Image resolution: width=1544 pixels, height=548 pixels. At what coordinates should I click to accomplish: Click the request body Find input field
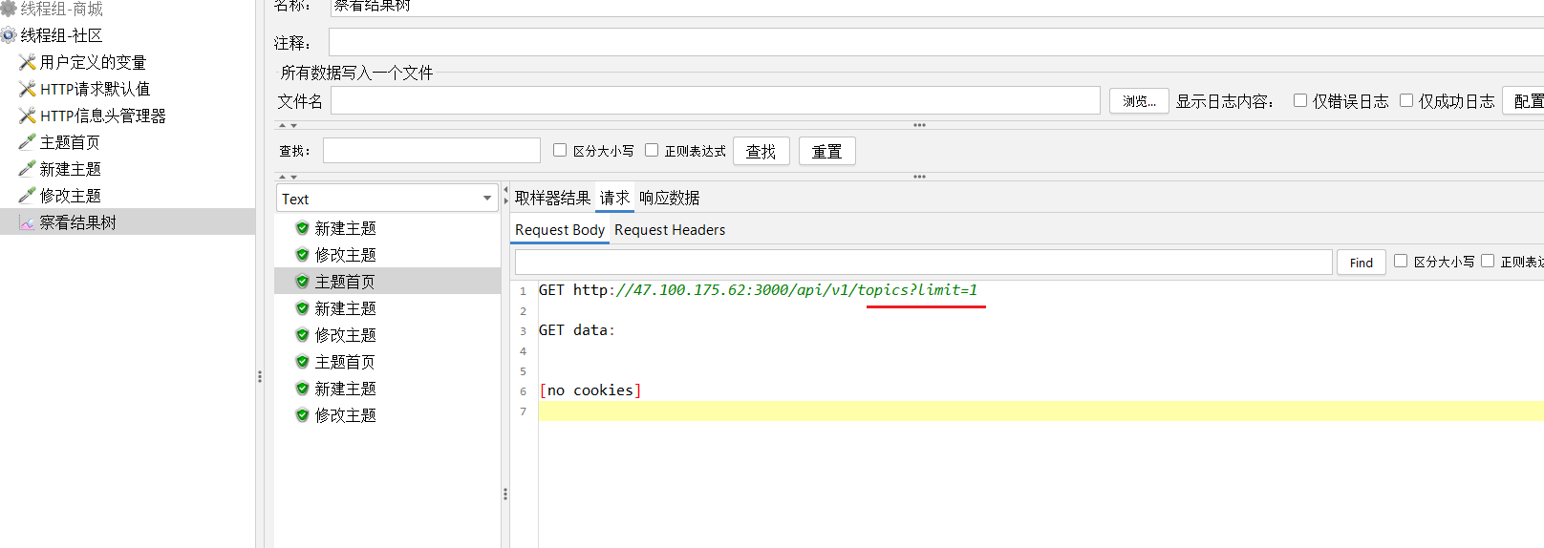point(923,262)
